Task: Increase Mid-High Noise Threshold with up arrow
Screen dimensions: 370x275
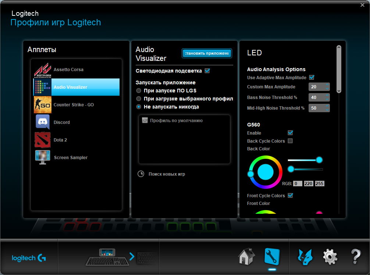Action: click(x=327, y=106)
